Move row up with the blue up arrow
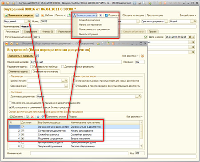 pos(38,117)
